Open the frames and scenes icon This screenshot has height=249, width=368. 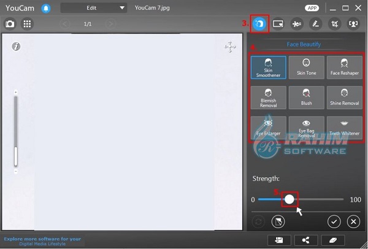click(x=278, y=24)
